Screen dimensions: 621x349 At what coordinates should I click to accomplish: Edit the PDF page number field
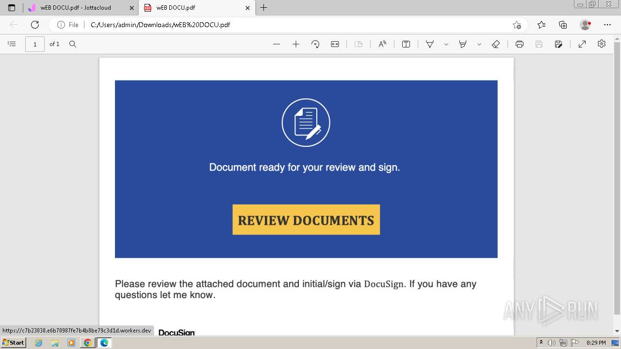click(35, 44)
